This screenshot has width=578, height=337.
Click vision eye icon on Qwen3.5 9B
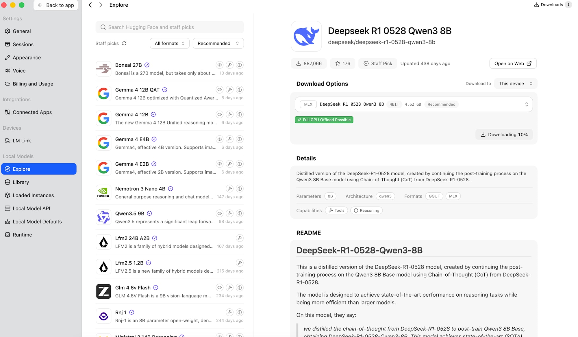click(x=220, y=213)
